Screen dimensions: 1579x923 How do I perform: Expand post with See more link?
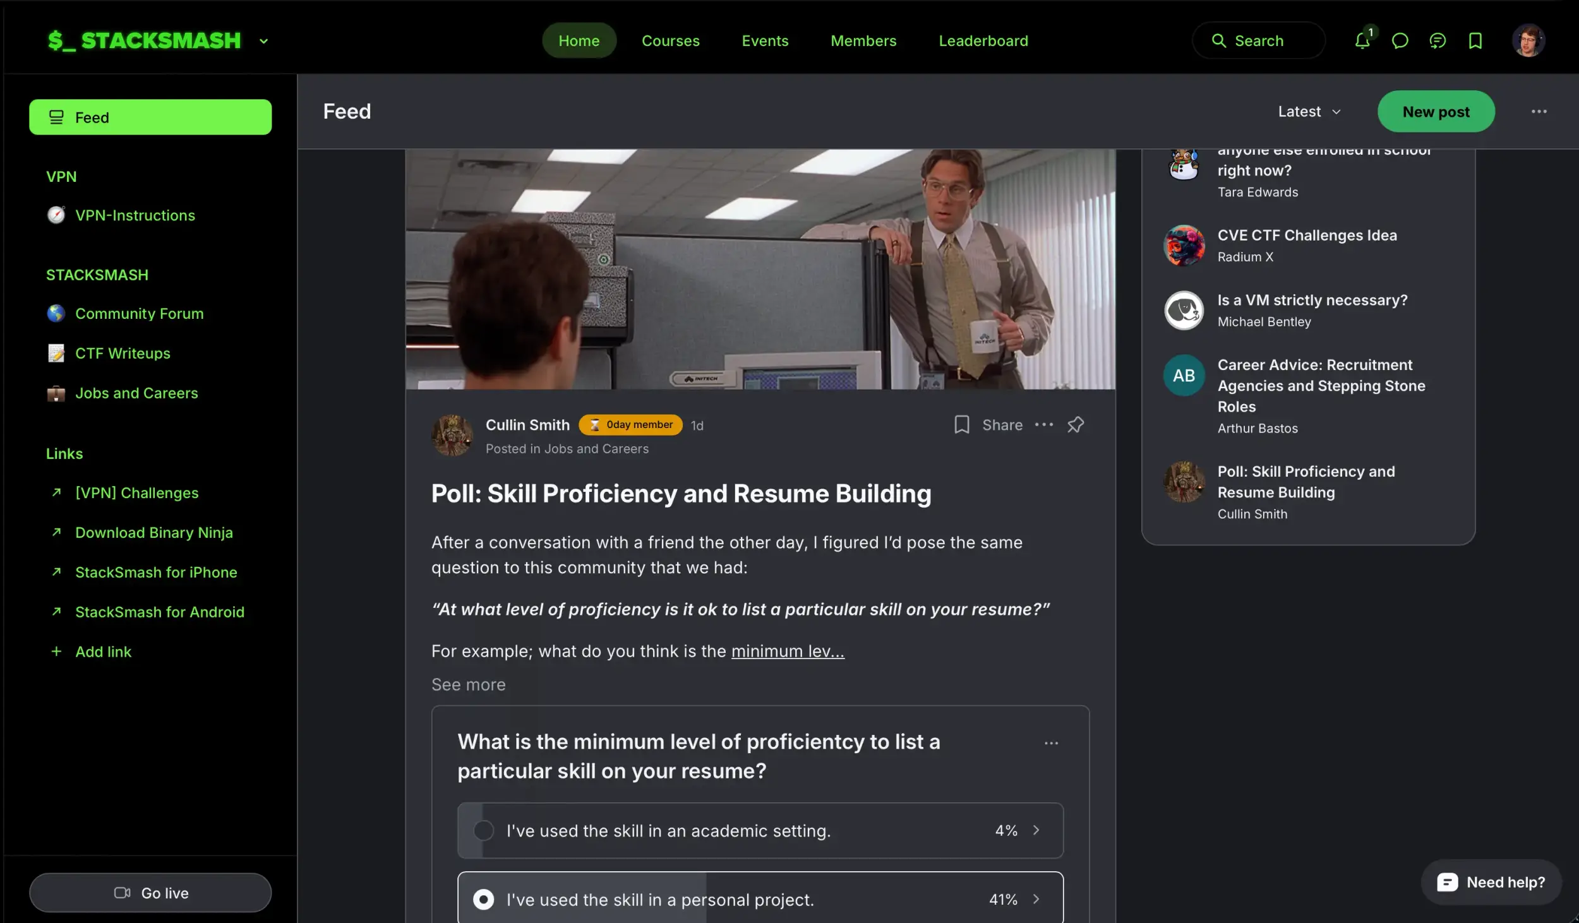tap(468, 684)
